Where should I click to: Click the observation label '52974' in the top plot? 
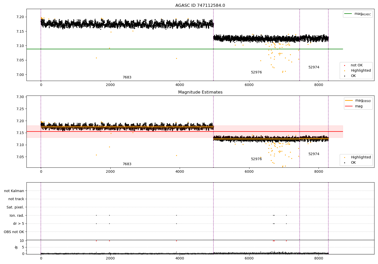pyautogui.click(x=314, y=67)
